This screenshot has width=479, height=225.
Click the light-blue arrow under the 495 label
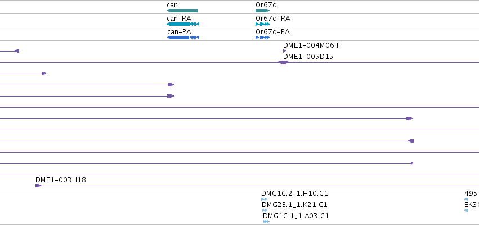click(x=466, y=199)
